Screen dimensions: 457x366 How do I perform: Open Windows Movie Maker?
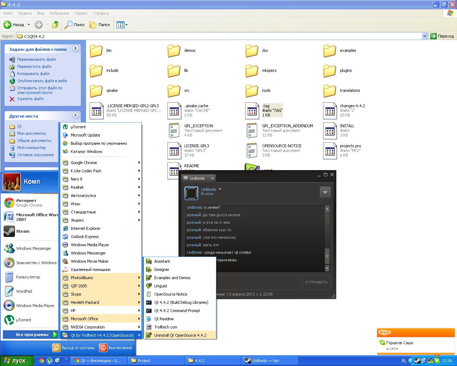click(x=101, y=261)
